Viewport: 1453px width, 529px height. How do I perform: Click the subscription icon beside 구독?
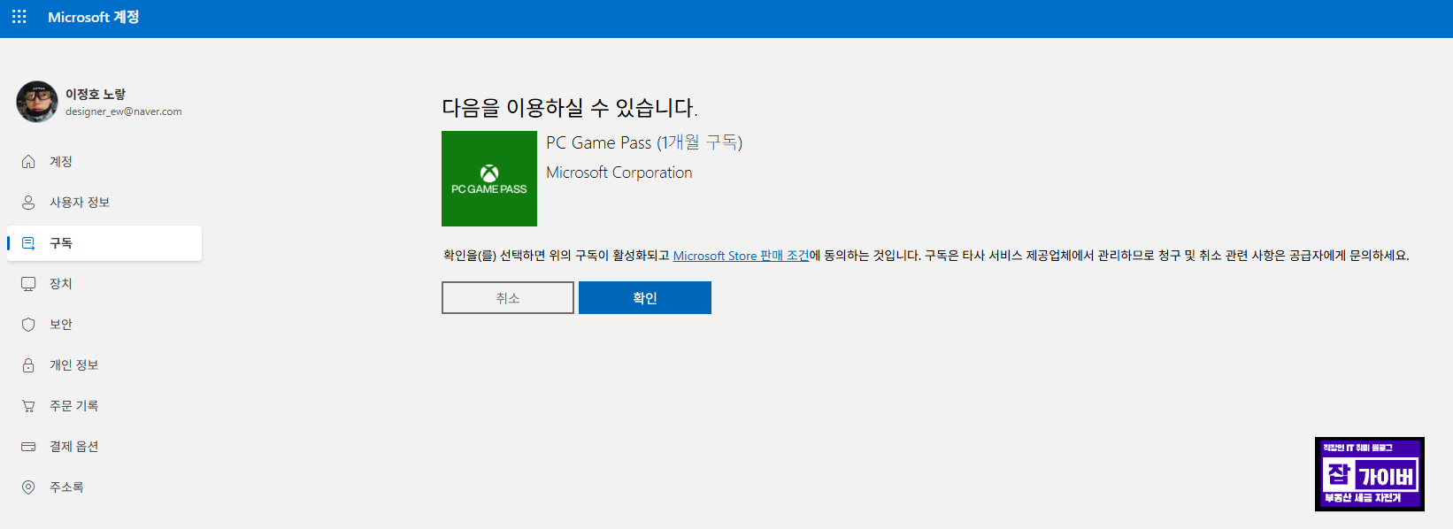point(28,243)
